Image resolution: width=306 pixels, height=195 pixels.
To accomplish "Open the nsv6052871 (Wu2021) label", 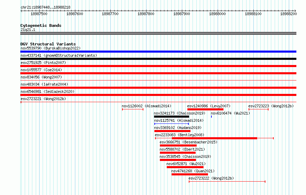I will coord(186,164).
